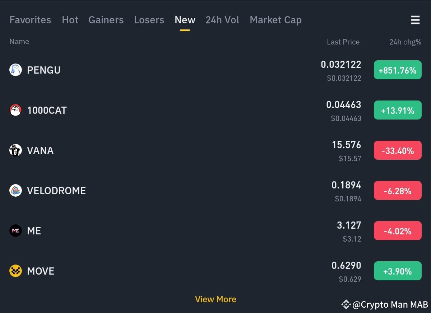Click the VANA monkey logo icon
The image size is (431, 313).
click(15, 150)
